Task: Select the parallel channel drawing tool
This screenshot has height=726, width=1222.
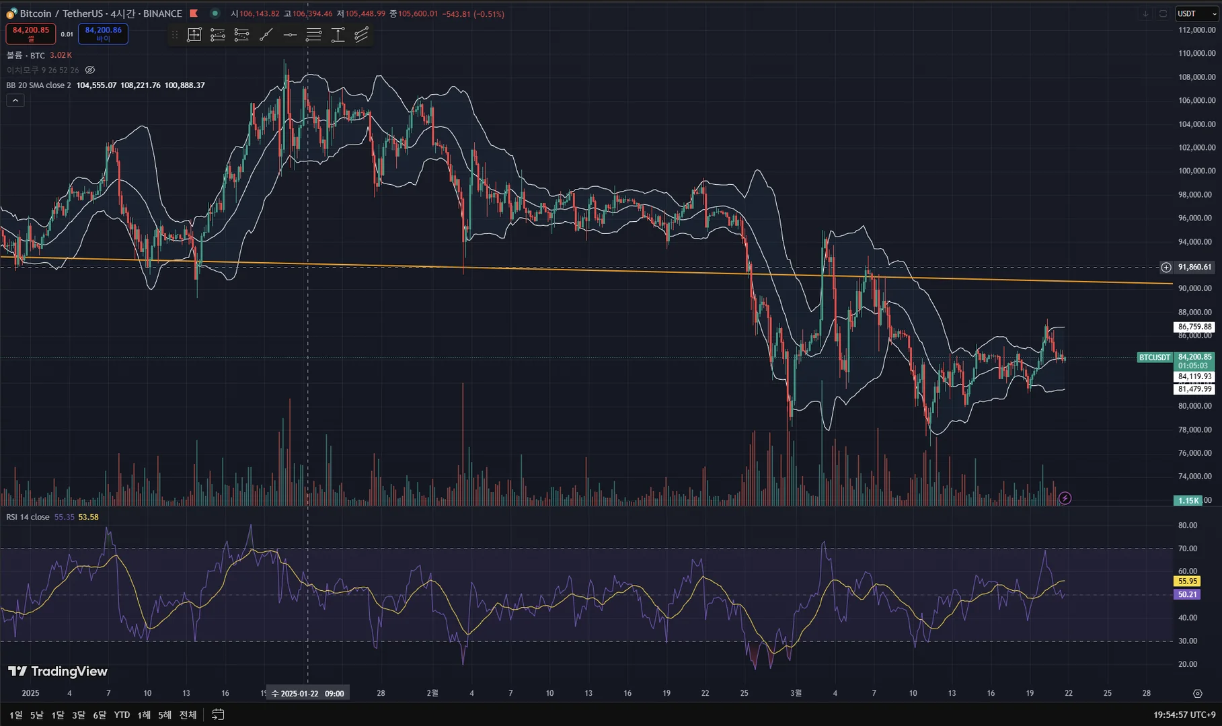Action: click(x=362, y=35)
